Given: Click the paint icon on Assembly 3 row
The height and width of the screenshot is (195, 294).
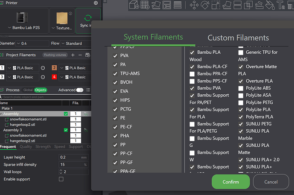Looking at the screenshot, I should [x=86, y=130].
